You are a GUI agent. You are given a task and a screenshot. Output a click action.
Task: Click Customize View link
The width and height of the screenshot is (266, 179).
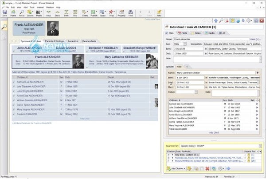(x=153, y=19)
